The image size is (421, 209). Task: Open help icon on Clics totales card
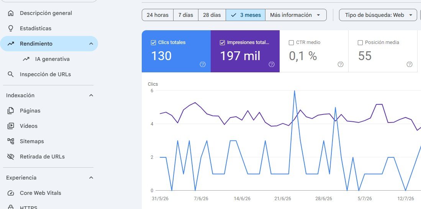point(203,64)
